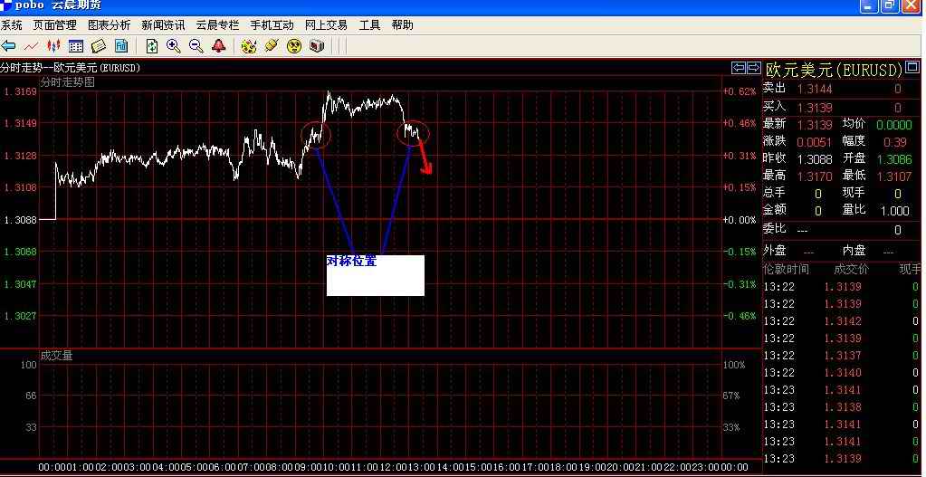The width and height of the screenshot is (926, 477).
Task: Click the 外盘 label in quote panel
Action: pos(774,250)
